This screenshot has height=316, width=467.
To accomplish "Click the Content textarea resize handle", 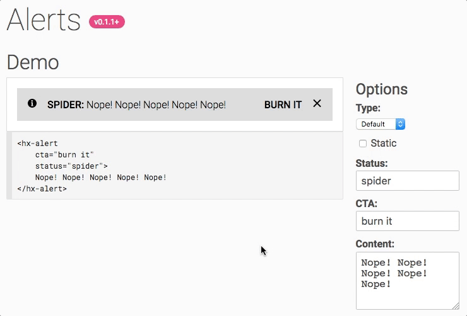I will (455, 305).
